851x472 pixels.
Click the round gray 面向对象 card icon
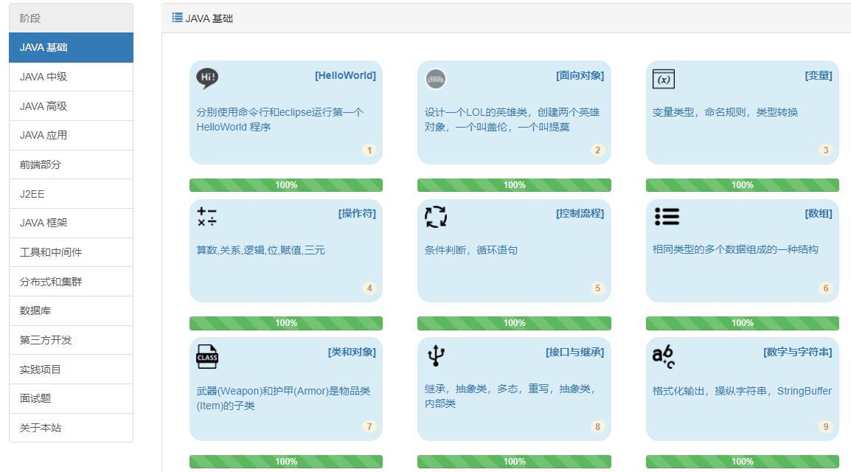(435, 79)
